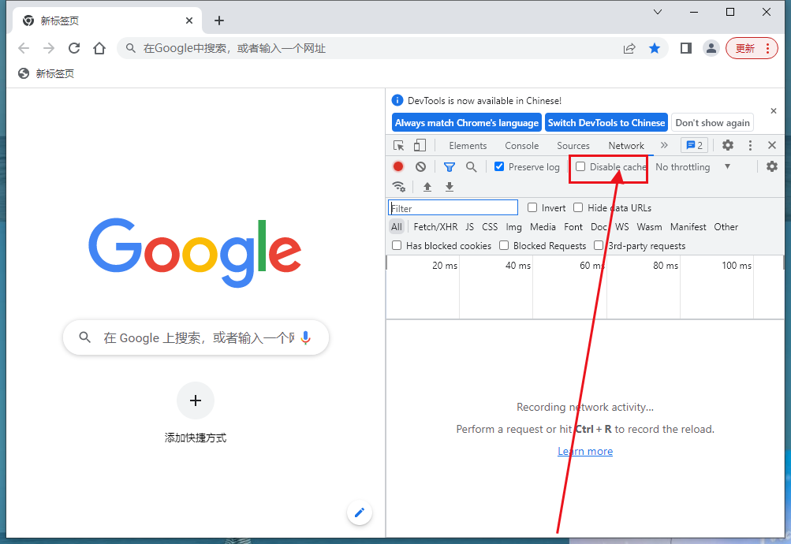Click the Google page search box

coord(196,337)
